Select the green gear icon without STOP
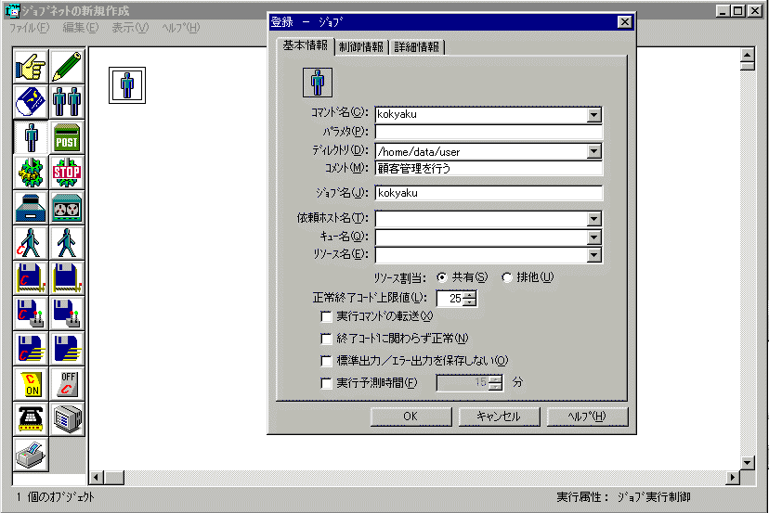 coord(31,173)
